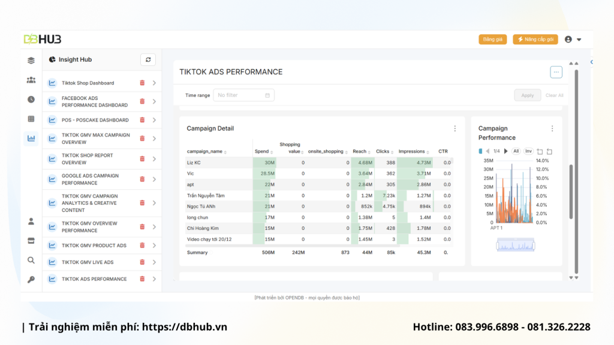Open Campaign Performance three-dot options menu

[x=552, y=129]
